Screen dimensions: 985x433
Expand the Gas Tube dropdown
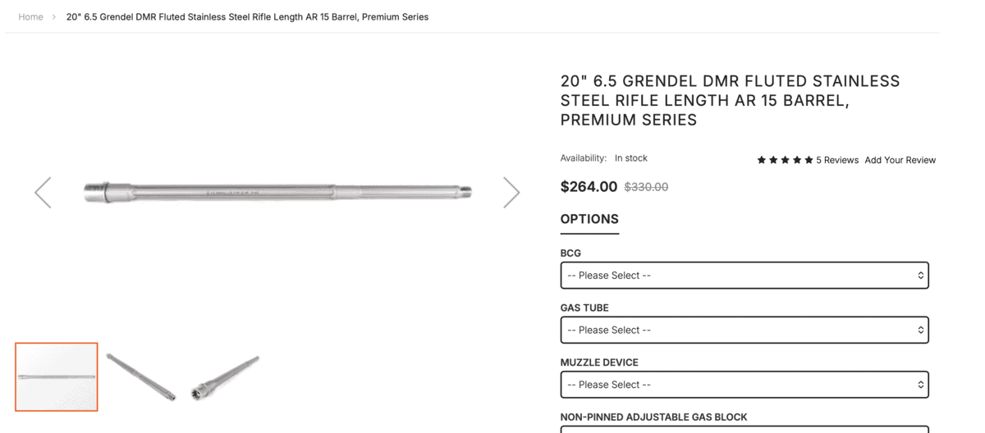tap(744, 330)
